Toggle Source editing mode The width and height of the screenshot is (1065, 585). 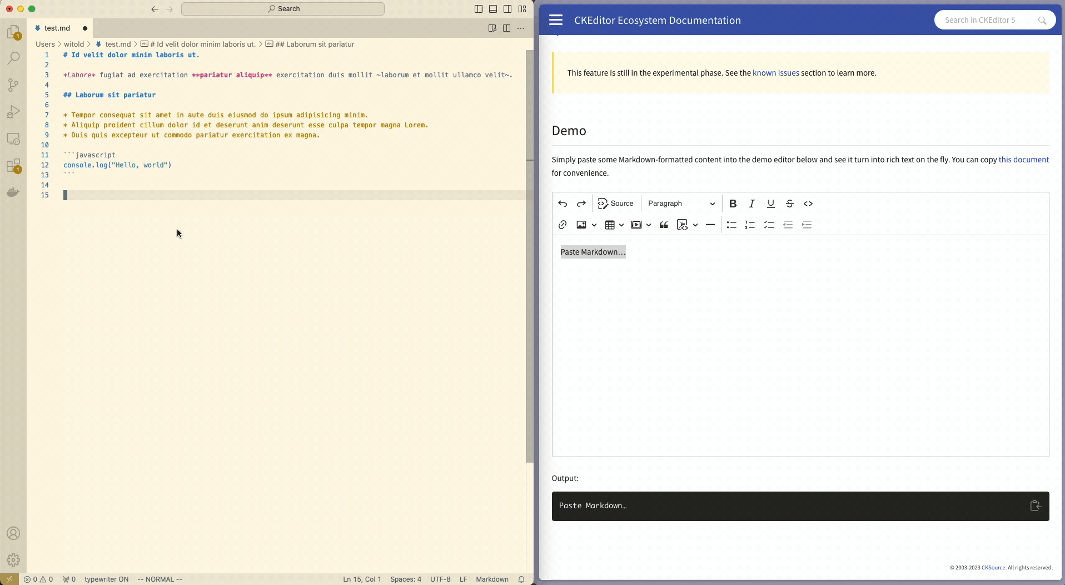(615, 204)
